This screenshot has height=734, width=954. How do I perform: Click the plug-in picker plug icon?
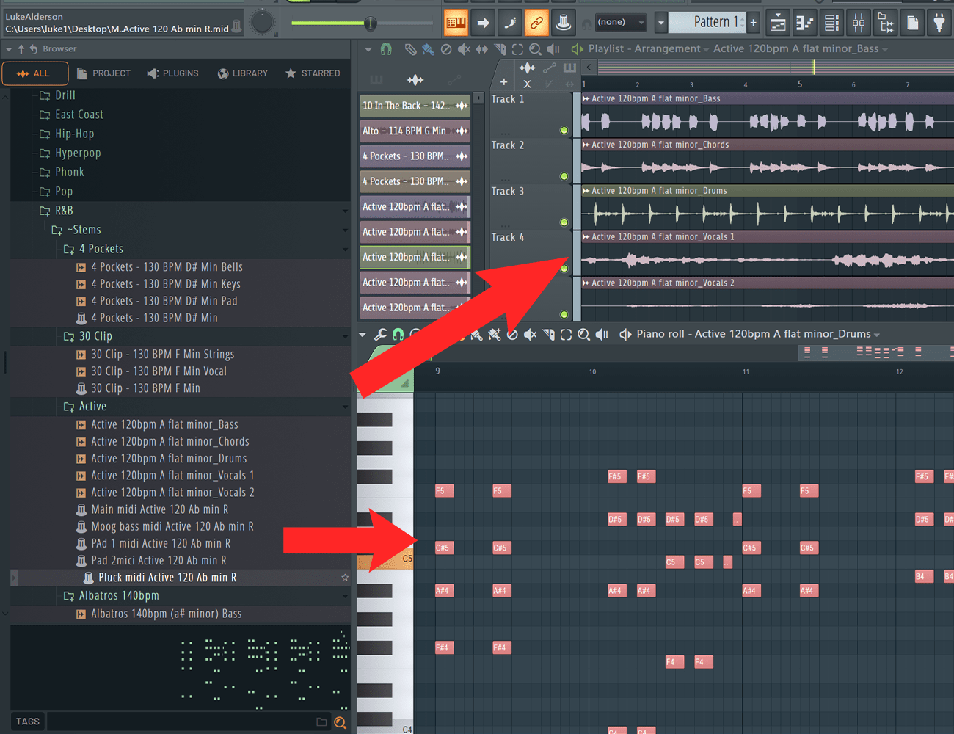click(x=939, y=23)
